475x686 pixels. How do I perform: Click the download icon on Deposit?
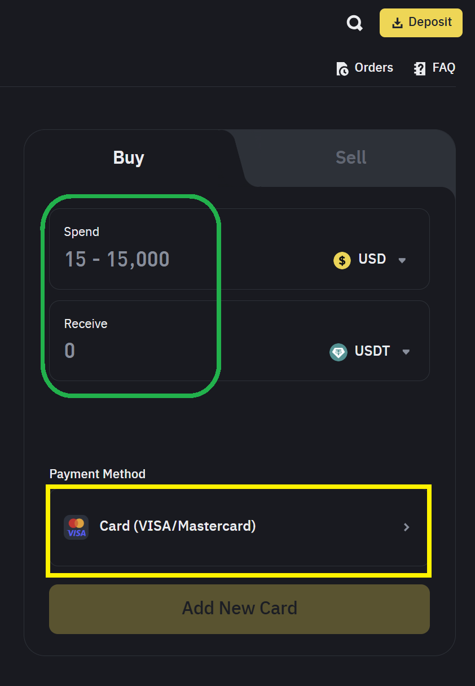(398, 23)
